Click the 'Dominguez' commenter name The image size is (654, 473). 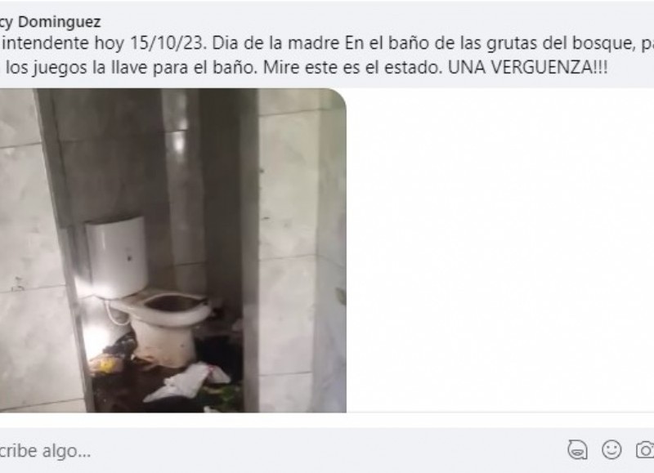(59, 22)
